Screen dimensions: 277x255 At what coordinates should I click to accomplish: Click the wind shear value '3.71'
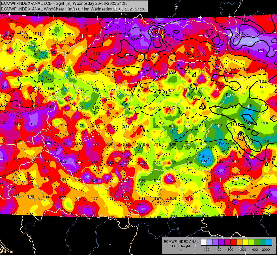(110, 199)
